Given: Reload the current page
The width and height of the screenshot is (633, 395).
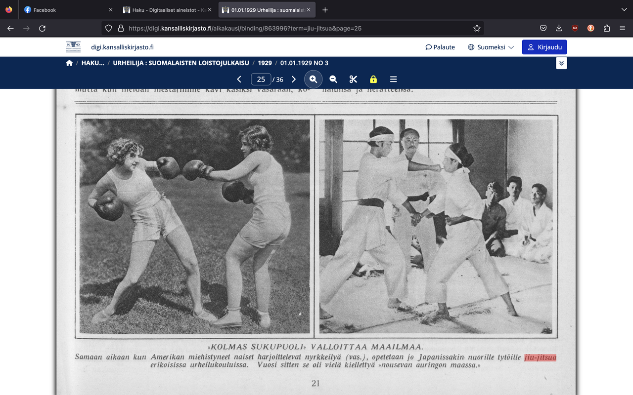Looking at the screenshot, I should pyautogui.click(x=43, y=28).
